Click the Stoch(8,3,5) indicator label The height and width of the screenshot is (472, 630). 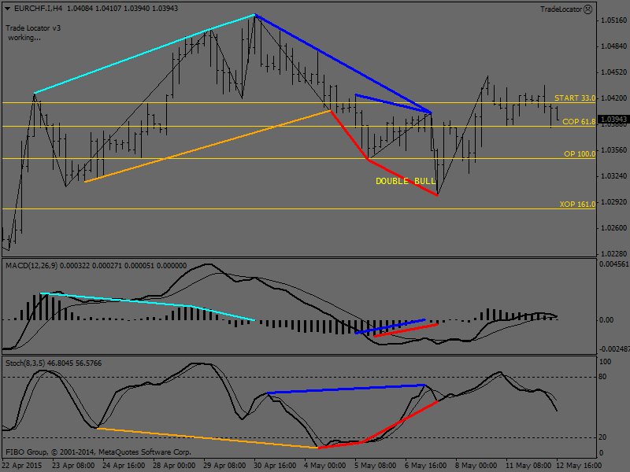tap(26, 363)
